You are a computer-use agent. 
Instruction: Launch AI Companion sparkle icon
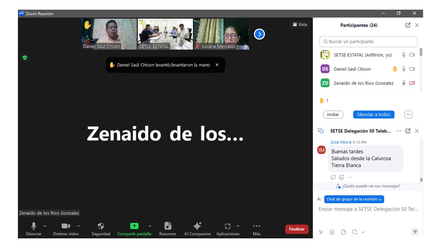(x=197, y=226)
